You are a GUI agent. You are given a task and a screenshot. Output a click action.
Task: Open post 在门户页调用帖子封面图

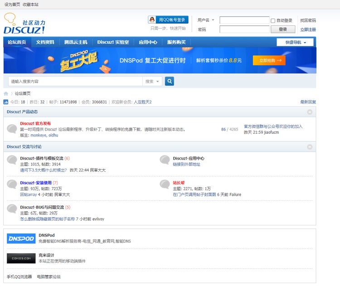coord(194,195)
